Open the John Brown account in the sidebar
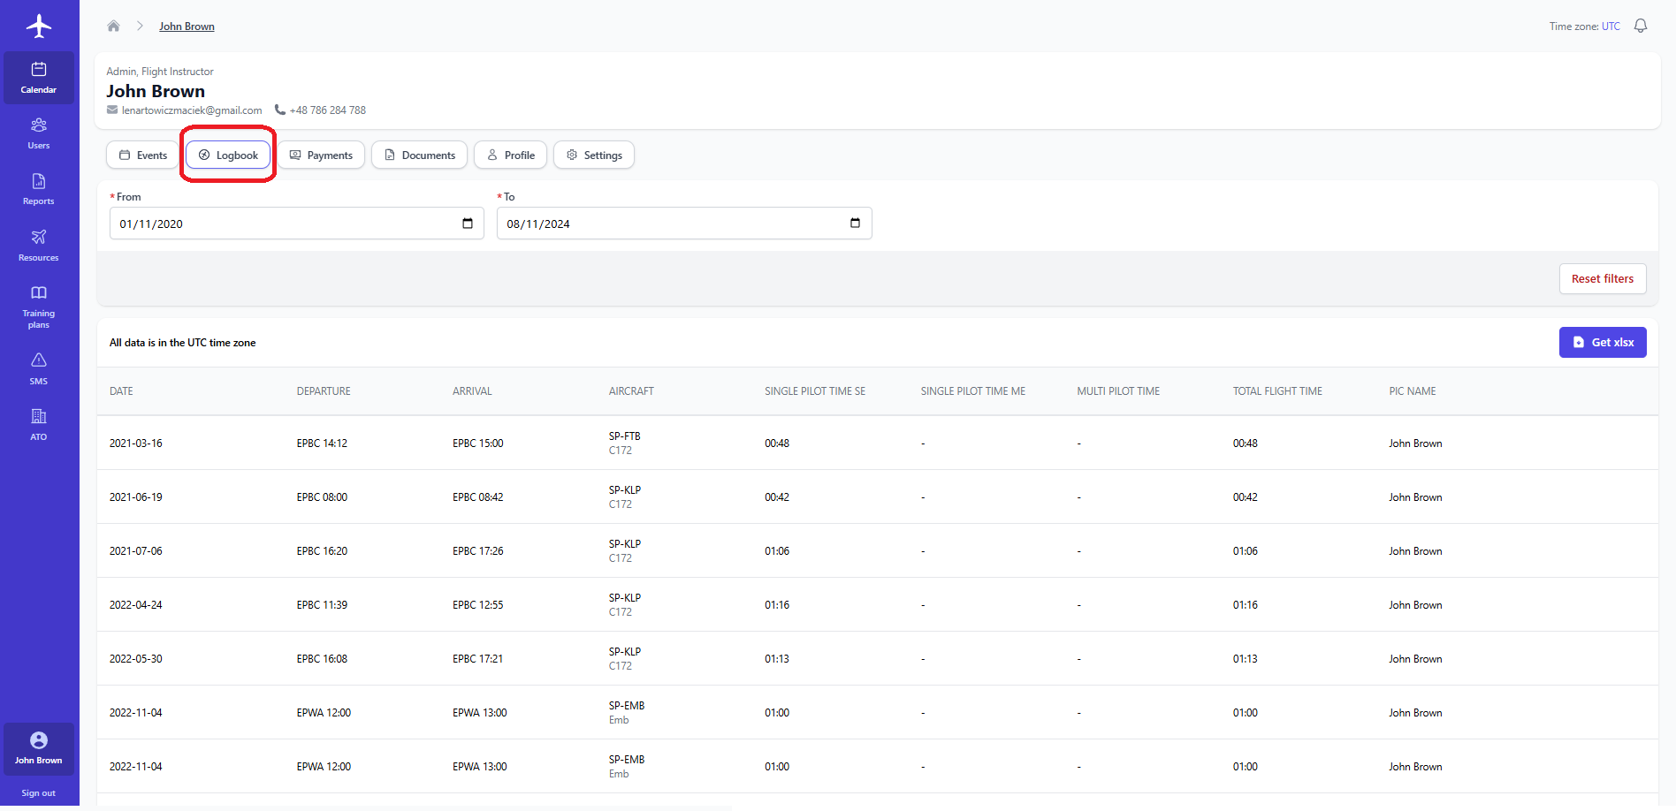The image size is (1676, 811). 39,748
